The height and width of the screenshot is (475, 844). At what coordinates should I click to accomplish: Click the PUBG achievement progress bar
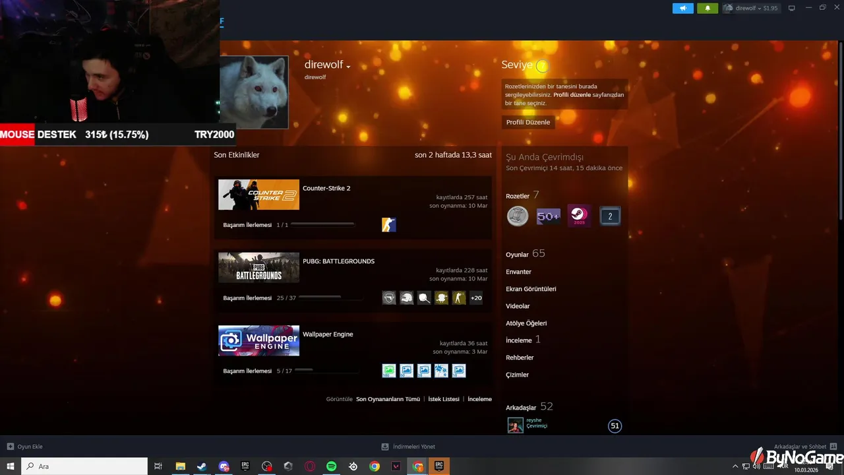330,298
